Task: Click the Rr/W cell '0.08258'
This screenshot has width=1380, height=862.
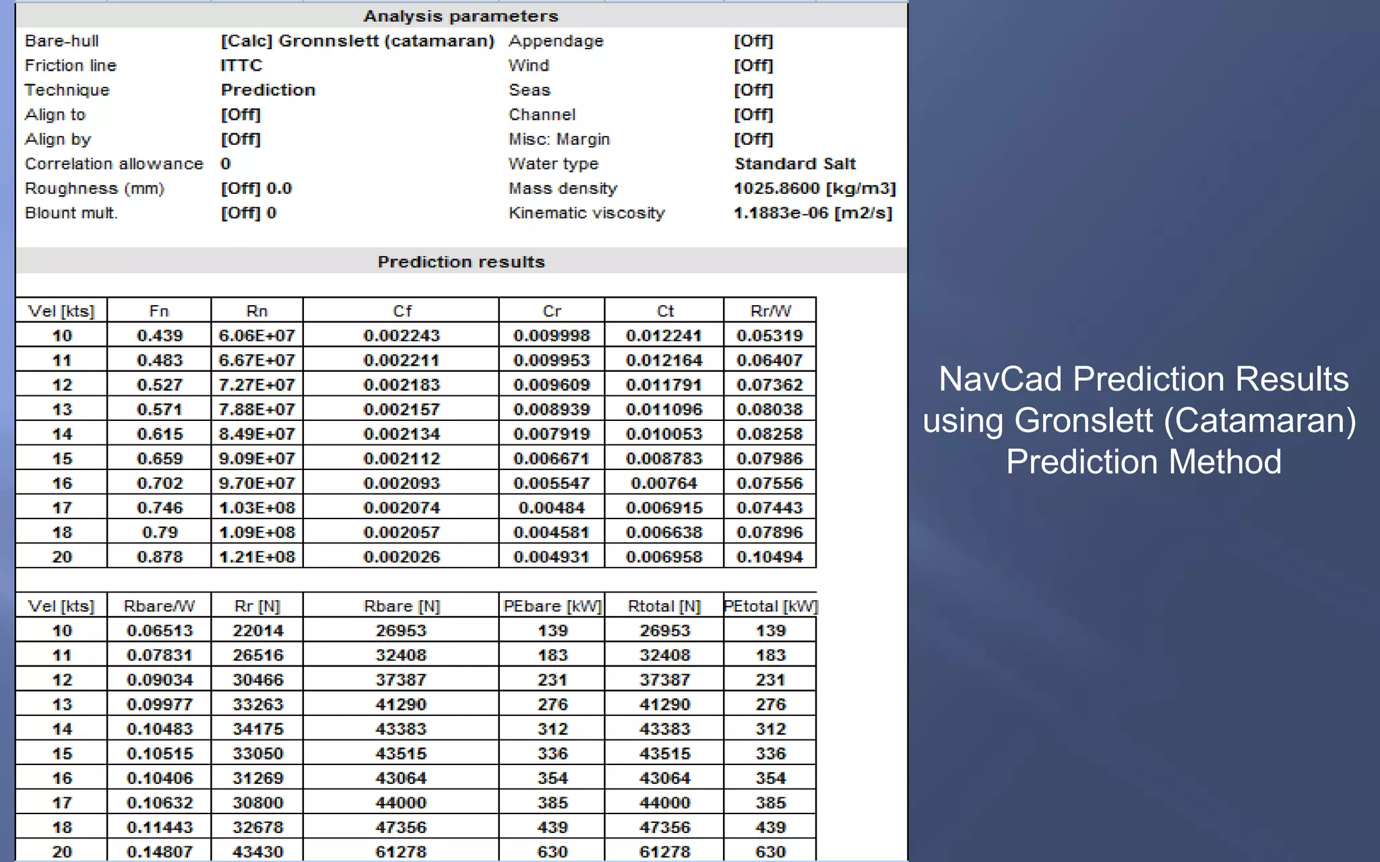Action: (770, 434)
